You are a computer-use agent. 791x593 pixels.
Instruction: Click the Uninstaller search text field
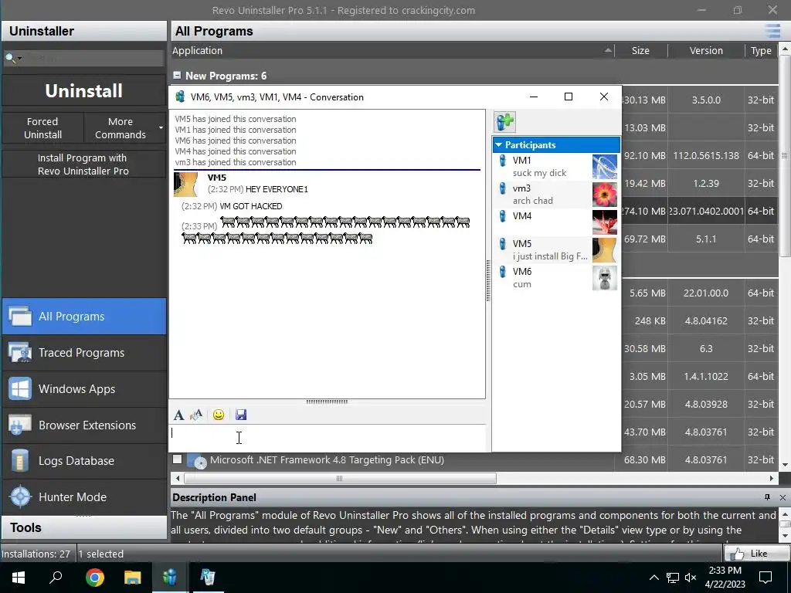pyautogui.click(x=93, y=58)
